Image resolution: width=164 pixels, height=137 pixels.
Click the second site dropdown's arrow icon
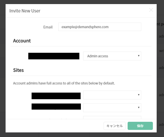(x=139, y=107)
